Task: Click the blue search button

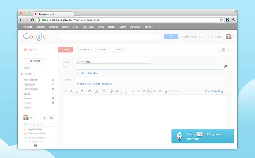Action: pyautogui.click(x=171, y=36)
